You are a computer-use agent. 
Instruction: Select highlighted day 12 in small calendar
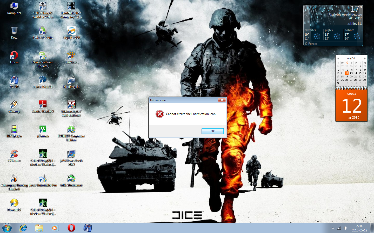tap(347, 73)
